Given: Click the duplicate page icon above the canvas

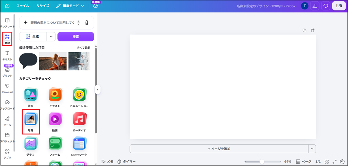Looking at the screenshot, I should (304, 30).
